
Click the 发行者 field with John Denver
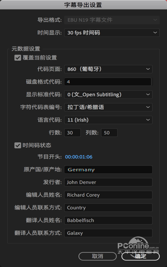108,182
